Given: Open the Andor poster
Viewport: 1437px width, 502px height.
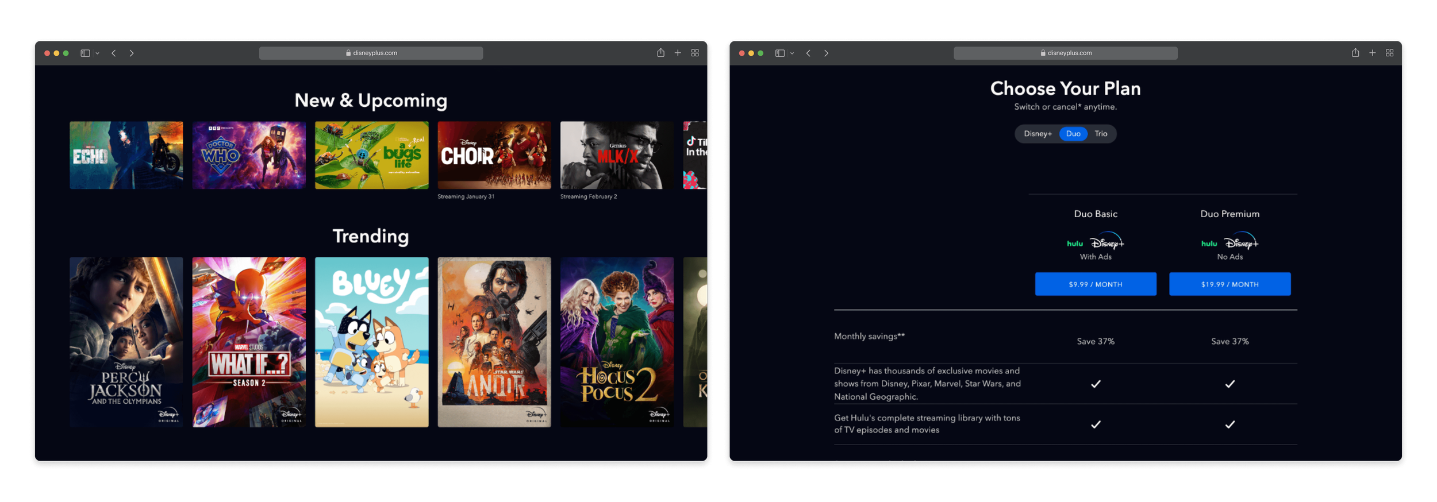Looking at the screenshot, I should point(494,342).
